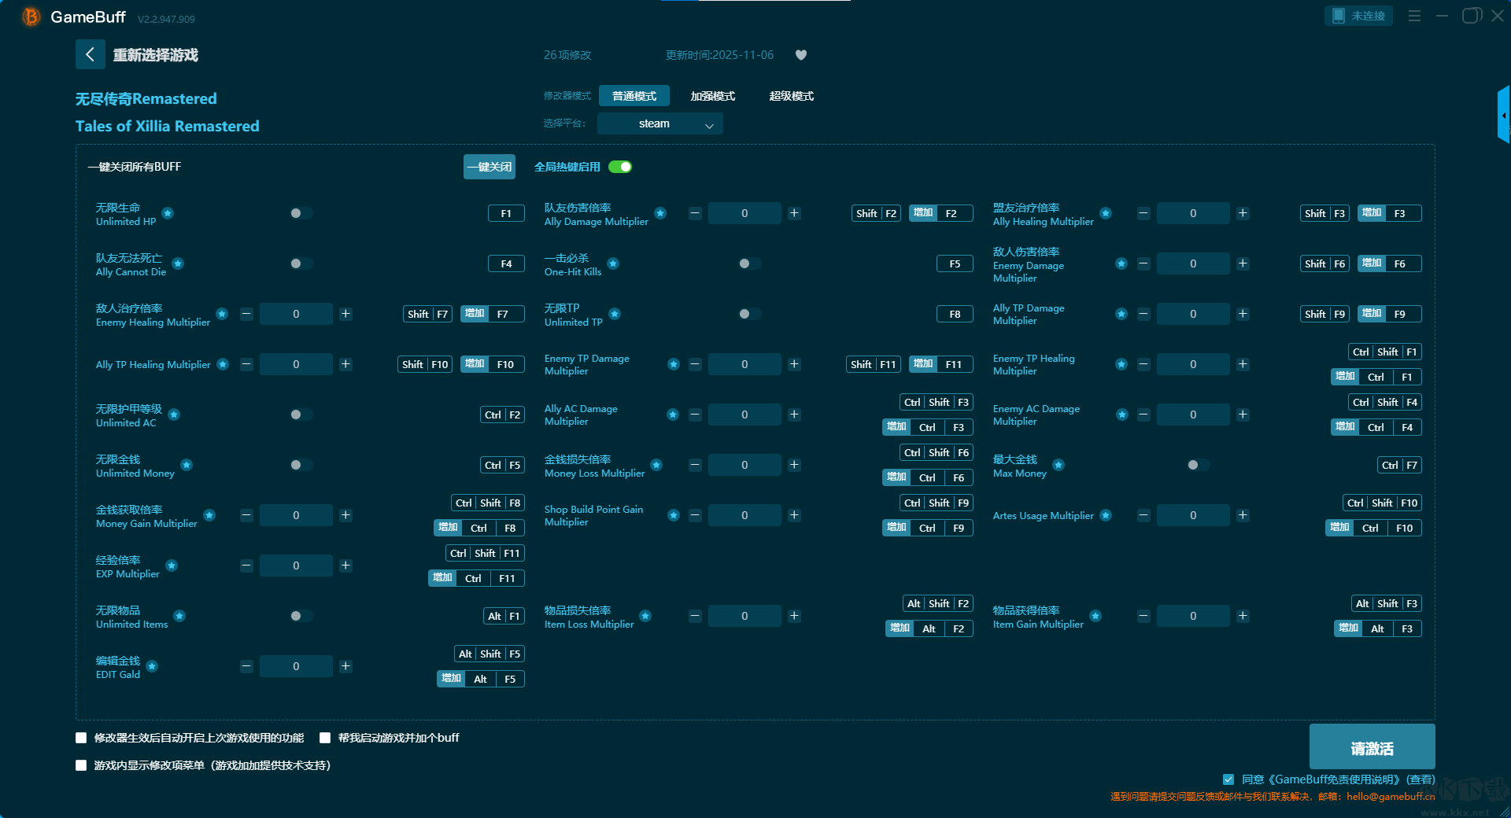Click star icon beside Unlimited Items
1511x818 pixels.
pos(179,616)
